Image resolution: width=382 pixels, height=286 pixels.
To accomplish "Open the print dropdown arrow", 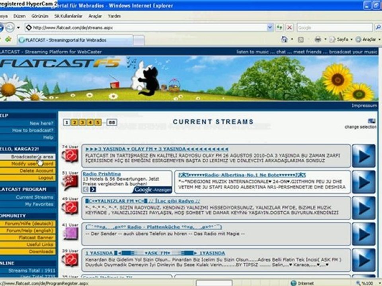I will 325,39.
